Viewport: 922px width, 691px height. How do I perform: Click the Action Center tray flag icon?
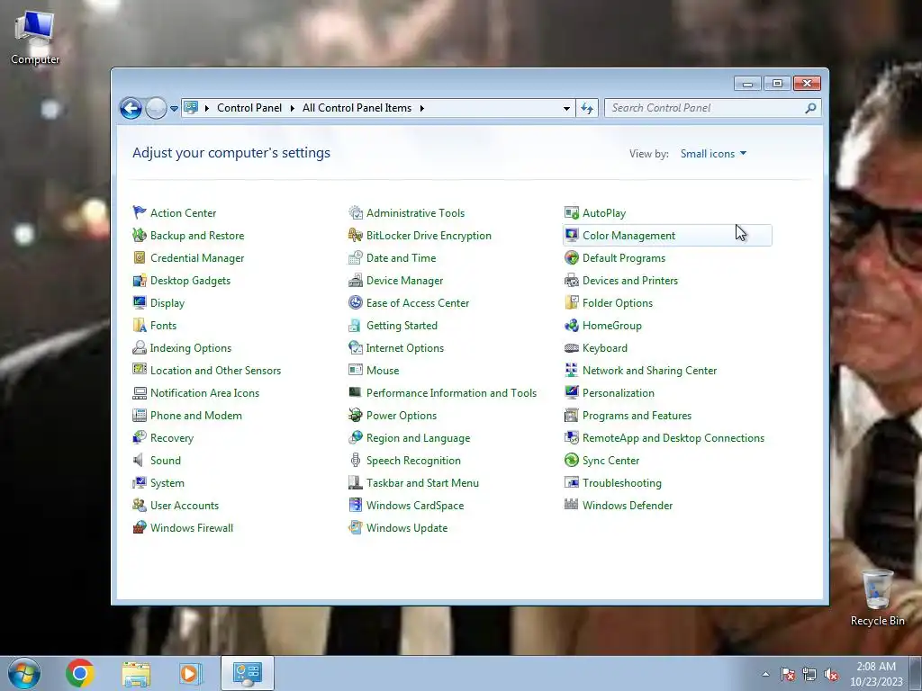[x=787, y=675]
